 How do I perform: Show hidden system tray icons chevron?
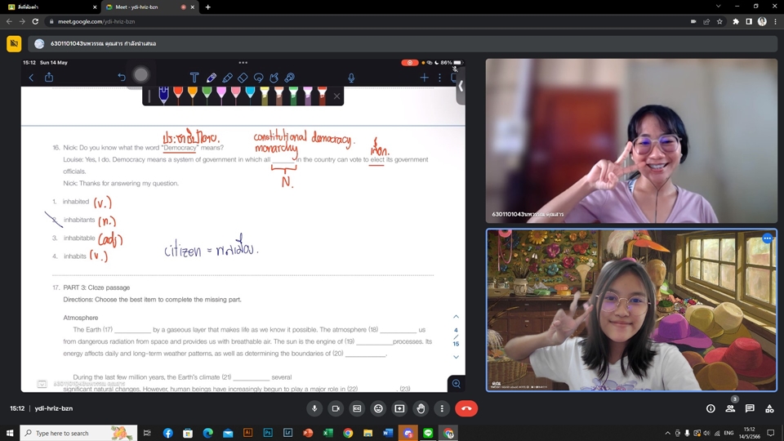pos(667,433)
